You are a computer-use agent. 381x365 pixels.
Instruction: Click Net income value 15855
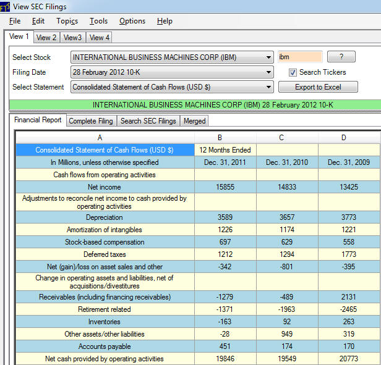(x=225, y=187)
